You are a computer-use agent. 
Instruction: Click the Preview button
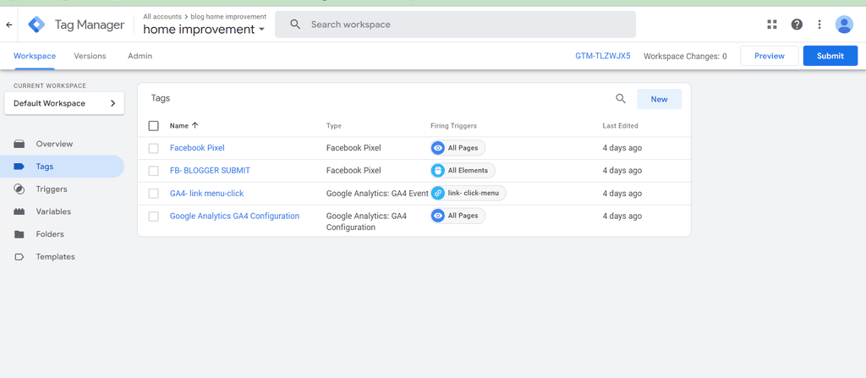(770, 56)
